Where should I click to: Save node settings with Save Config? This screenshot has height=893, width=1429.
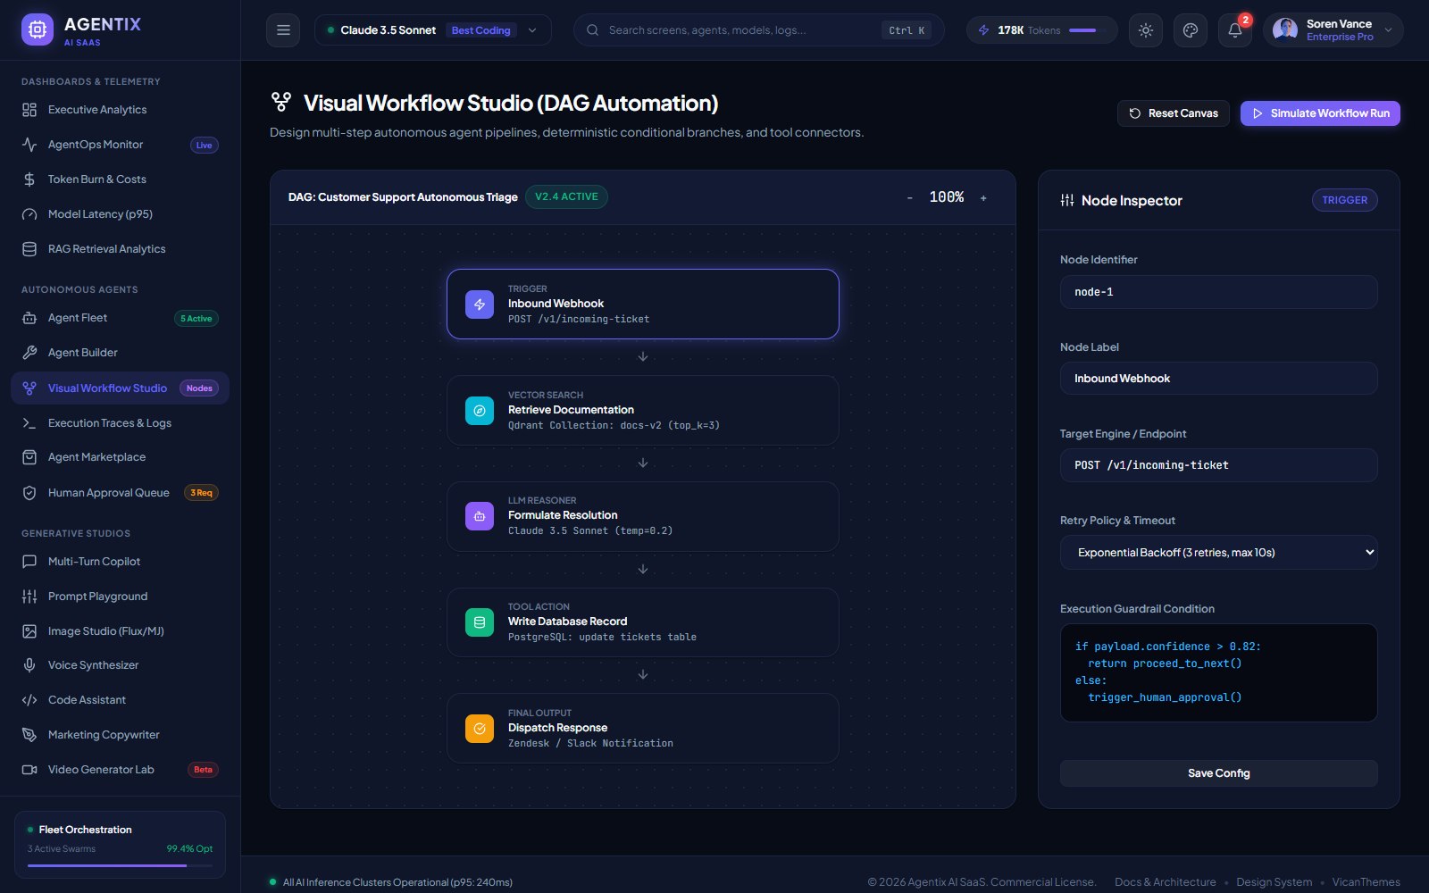coord(1218,773)
